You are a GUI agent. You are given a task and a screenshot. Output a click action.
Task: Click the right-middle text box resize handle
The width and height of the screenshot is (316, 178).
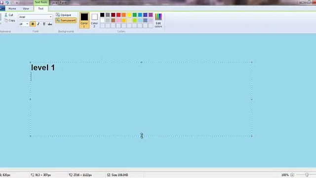[x=252, y=99]
